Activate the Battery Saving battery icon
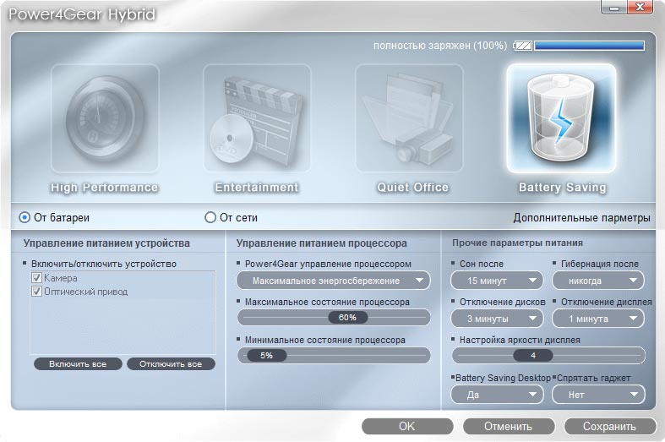665x442 pixels. [x=562, y=118]
